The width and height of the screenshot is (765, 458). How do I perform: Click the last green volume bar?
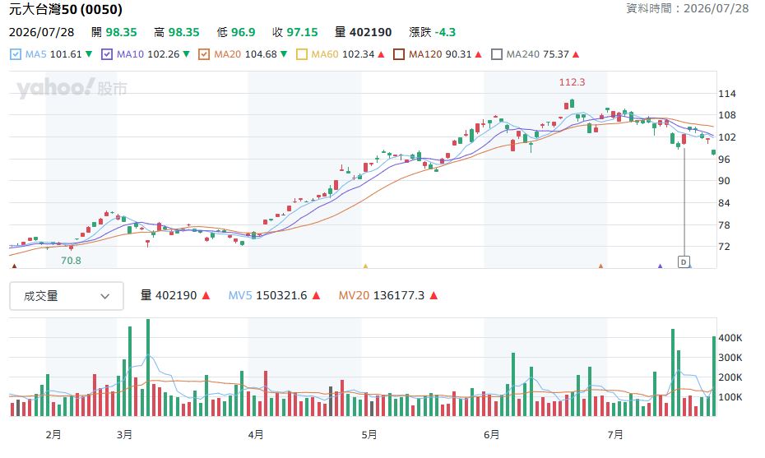click(x=714, y=376)
